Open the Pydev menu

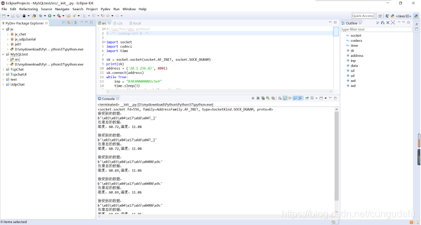pos(105,9)
